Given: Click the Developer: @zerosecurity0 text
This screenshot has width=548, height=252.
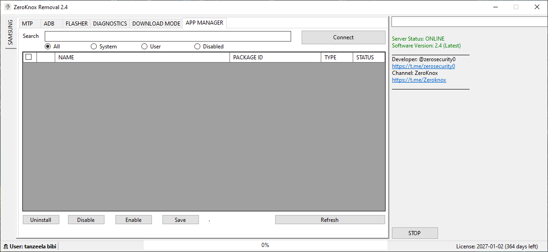Looking at the screenshot, I should (x=423, y=59).
